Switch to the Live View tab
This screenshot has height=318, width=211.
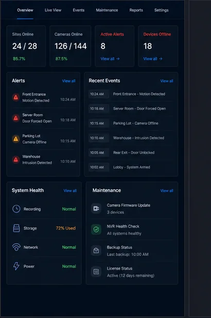click(53, 10)
